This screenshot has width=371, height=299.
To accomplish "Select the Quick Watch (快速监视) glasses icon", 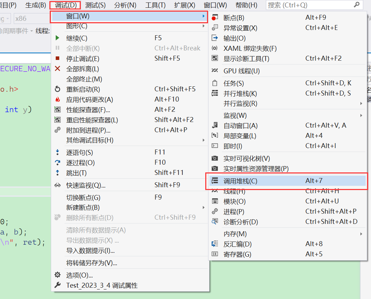I will click(58, 185).
